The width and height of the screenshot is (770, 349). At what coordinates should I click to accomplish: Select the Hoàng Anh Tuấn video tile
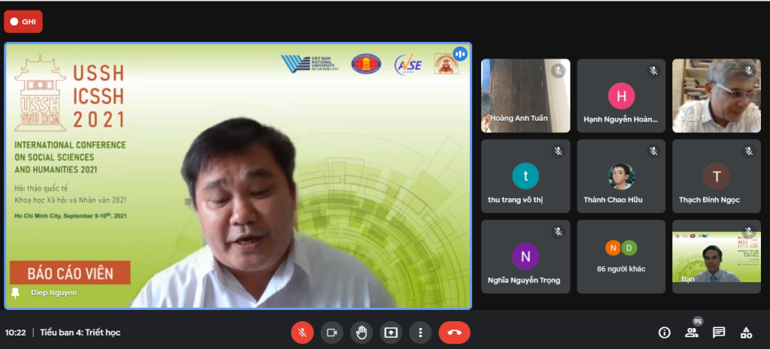click(526, 95)
